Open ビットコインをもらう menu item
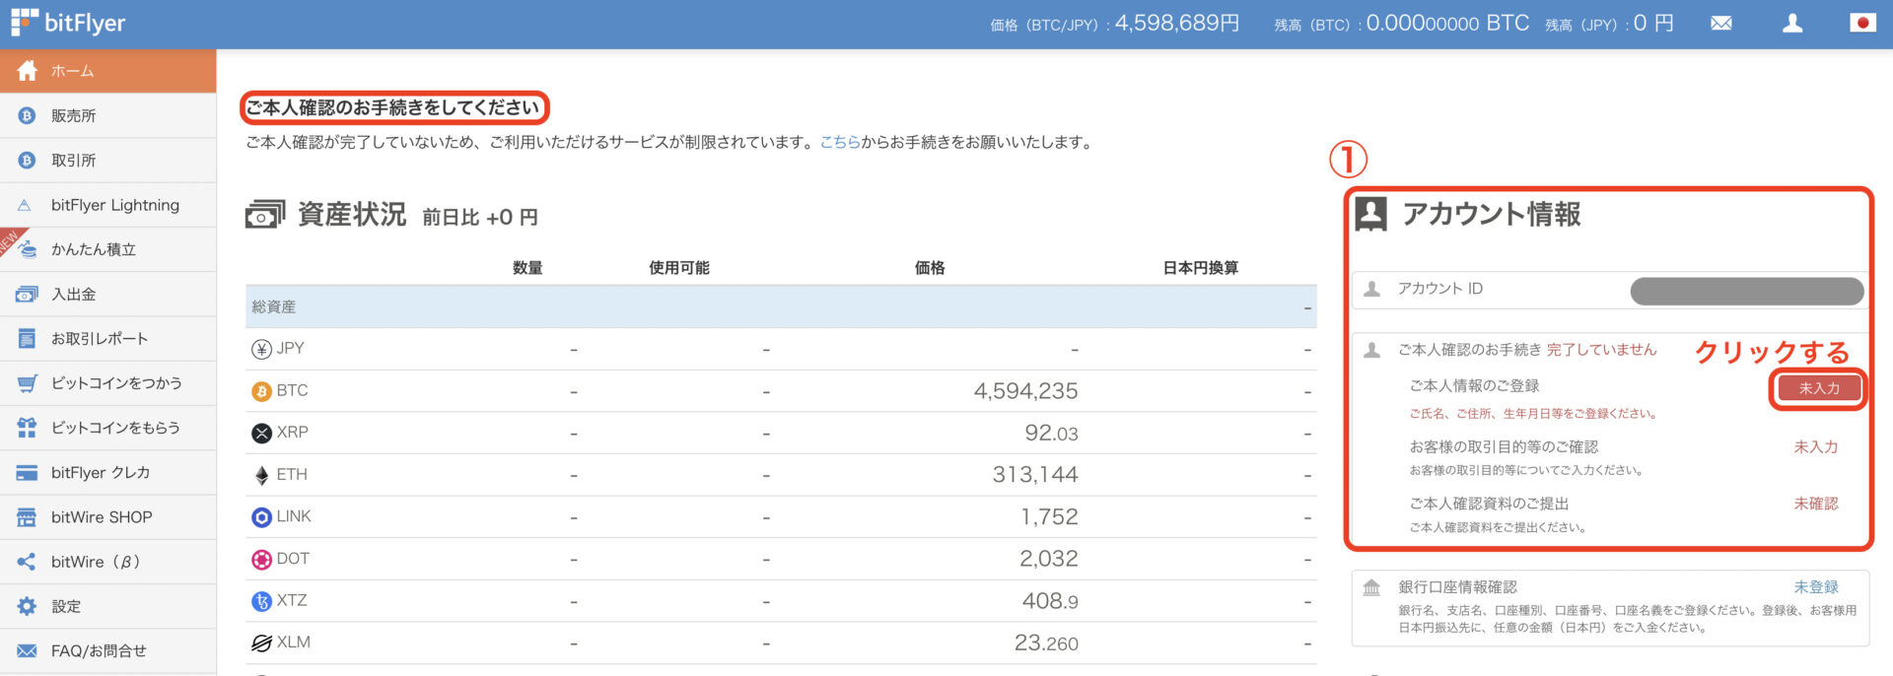The width and height of the screenshot is (1893, 676). click(107, 428)
